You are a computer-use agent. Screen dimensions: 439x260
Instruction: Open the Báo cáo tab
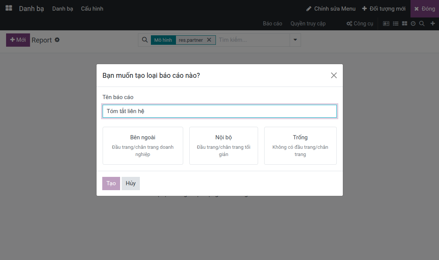coord(273,24)
